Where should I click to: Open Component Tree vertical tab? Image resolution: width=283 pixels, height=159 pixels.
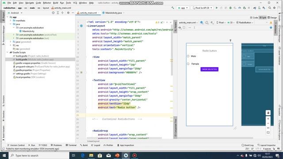[175, 128]
